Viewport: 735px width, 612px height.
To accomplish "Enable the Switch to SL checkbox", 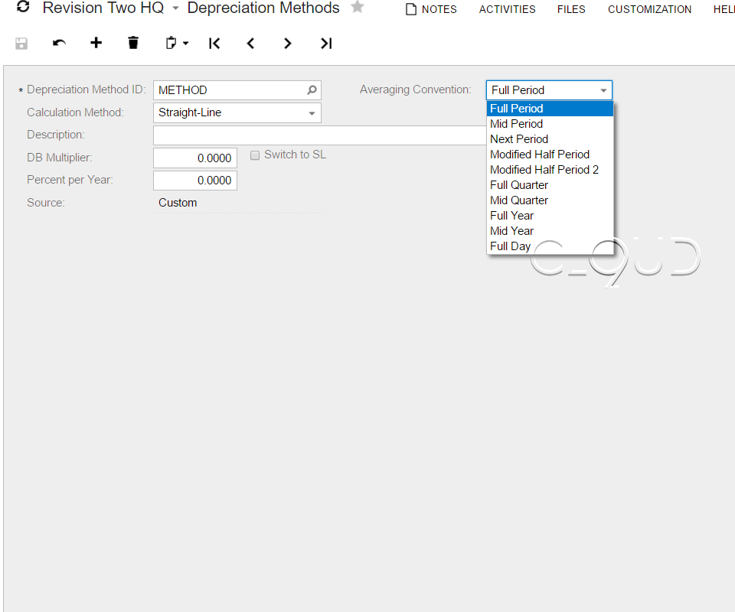I will click(255, 155).
